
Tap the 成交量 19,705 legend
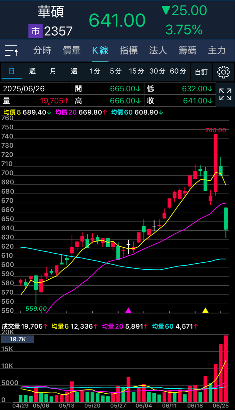coord(25,326)
